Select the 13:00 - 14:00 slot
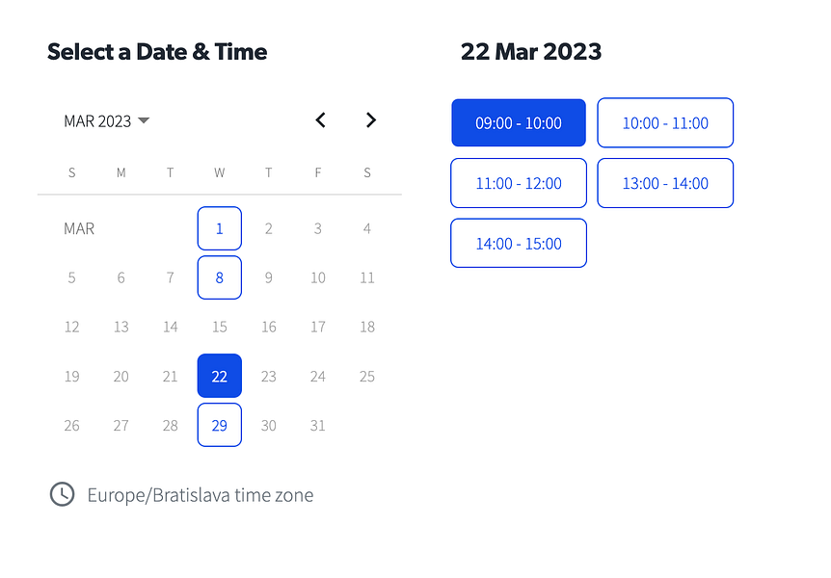Screen dimensions: 831x578 coord(665,183)
